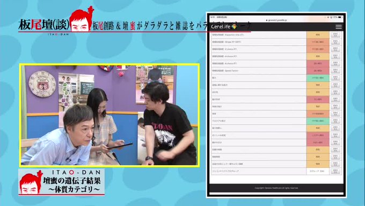Open details button for Simple RT row
Screen dimensions: 365x206
click(335, 42)
